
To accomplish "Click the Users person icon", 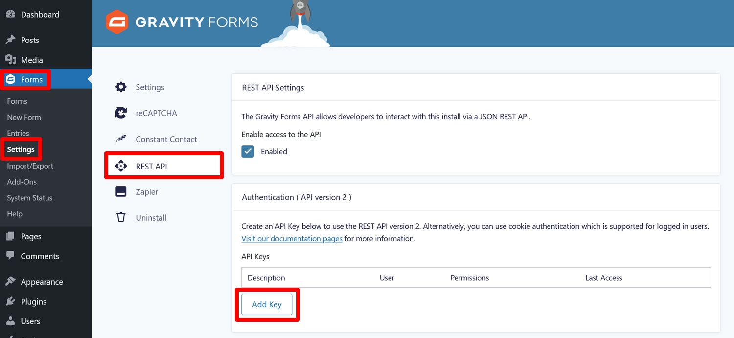I will (10, 321).
